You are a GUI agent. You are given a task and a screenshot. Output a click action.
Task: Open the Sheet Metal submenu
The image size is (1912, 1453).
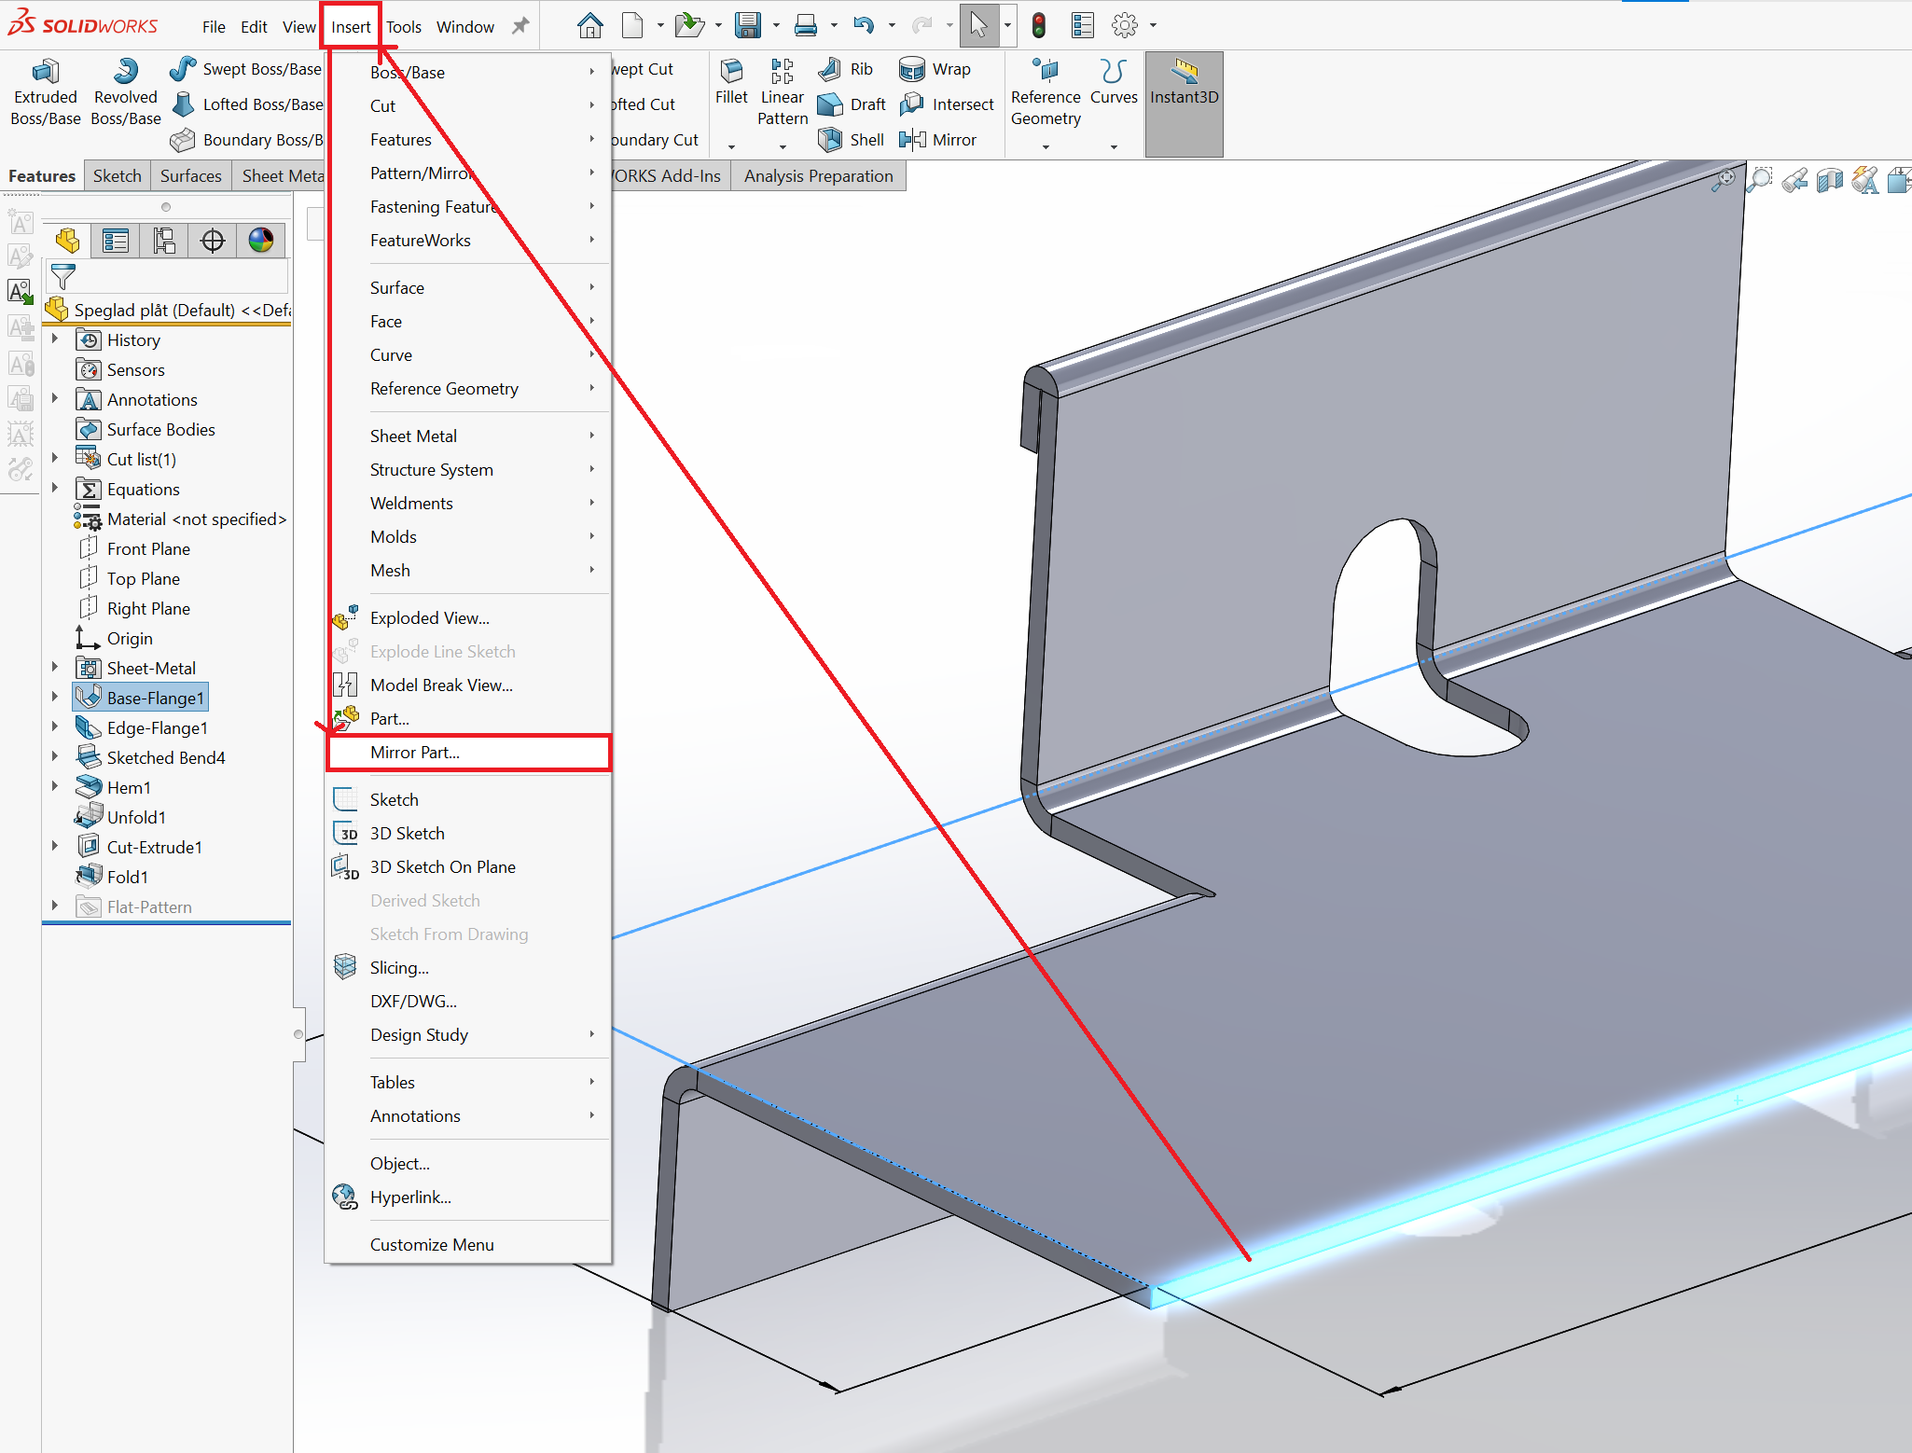tap(413, 436)
